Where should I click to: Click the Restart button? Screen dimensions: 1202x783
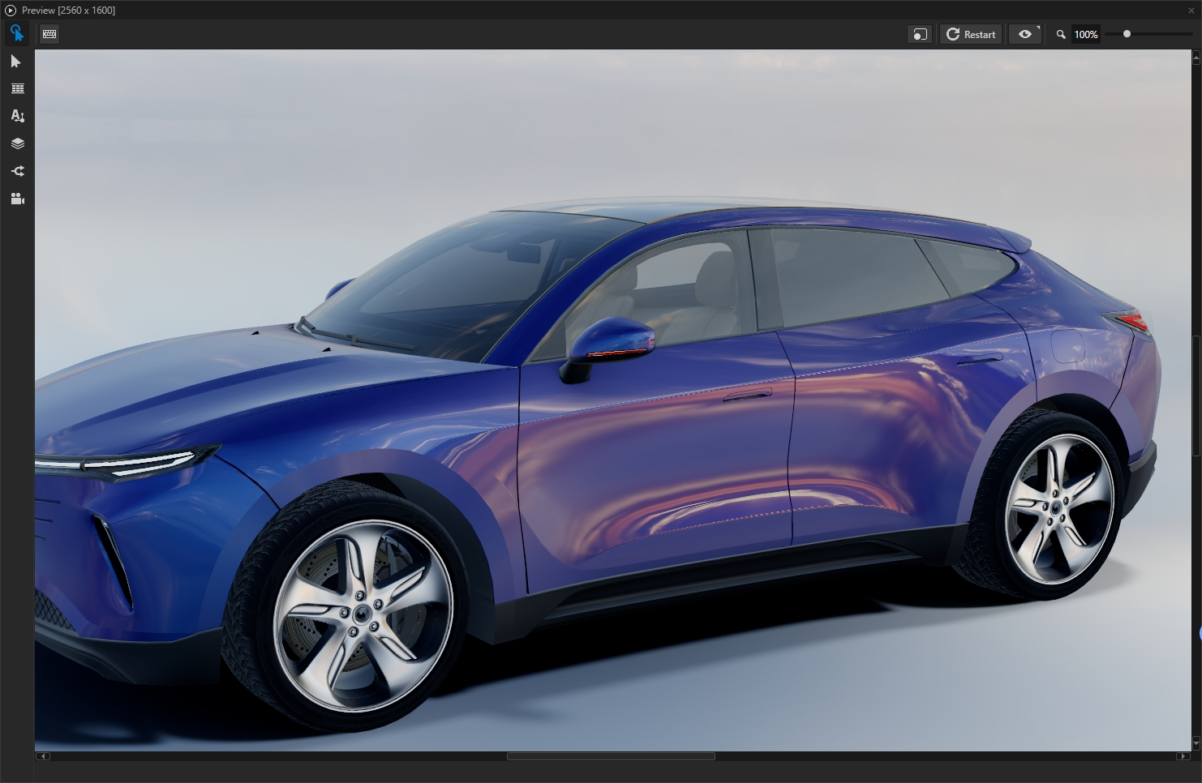[x=971, y=34]
